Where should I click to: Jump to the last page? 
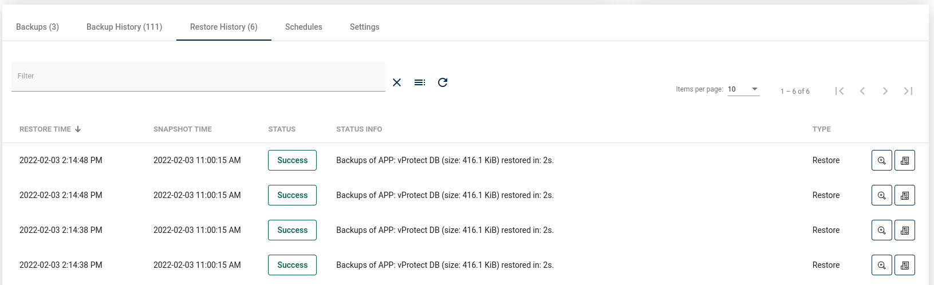(908, 91)
